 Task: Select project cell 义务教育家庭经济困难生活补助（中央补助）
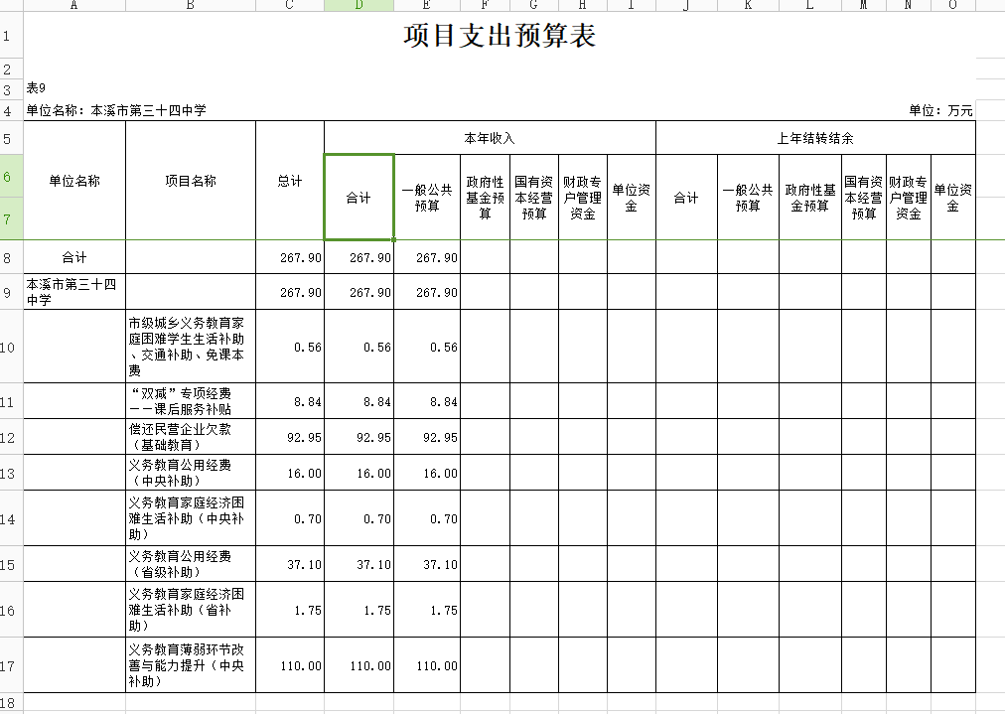point(191,518)
